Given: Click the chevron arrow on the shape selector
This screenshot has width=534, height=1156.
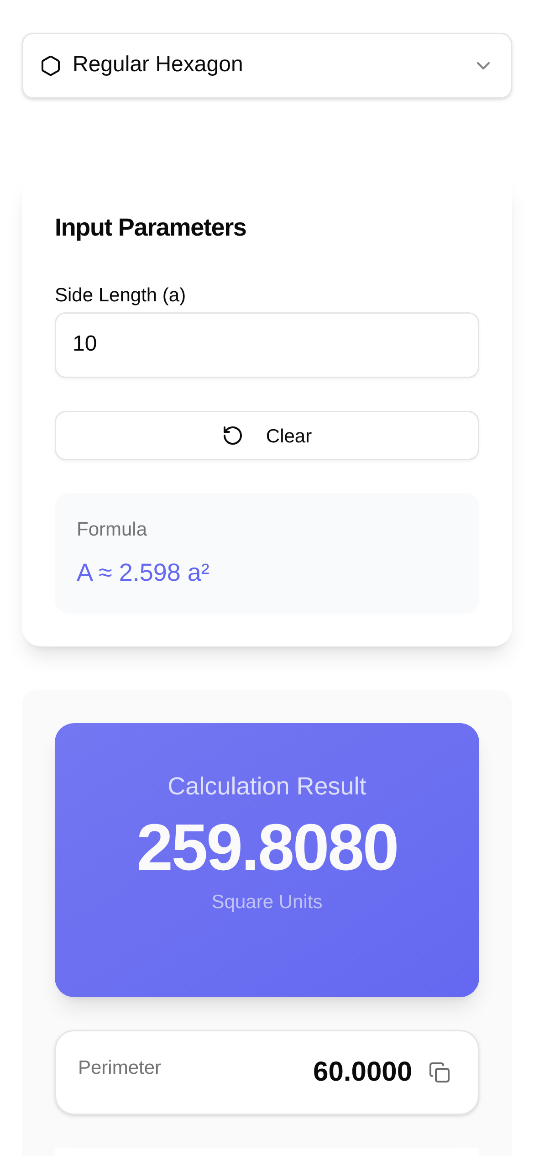Looking at the screenshot, I should (484, 65).
